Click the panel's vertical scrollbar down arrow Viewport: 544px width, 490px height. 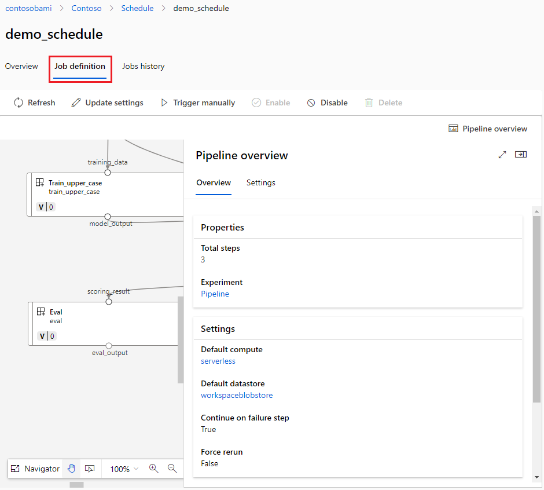click(x=536, y=477)
